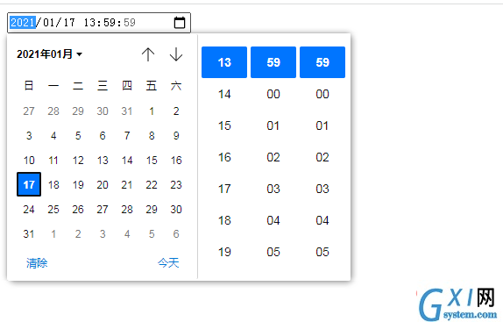Viewport: 503px width, 322px height.
Task: Click 清除 to clear the date
Action: (x=37, y=263)
